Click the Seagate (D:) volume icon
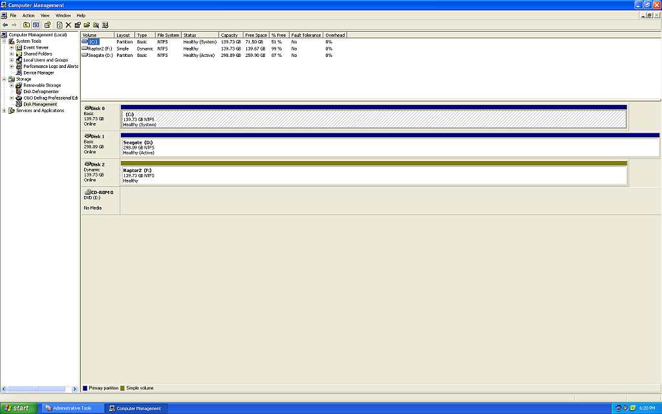This screenshot has height=414, width=662. [x=85, y=55]
